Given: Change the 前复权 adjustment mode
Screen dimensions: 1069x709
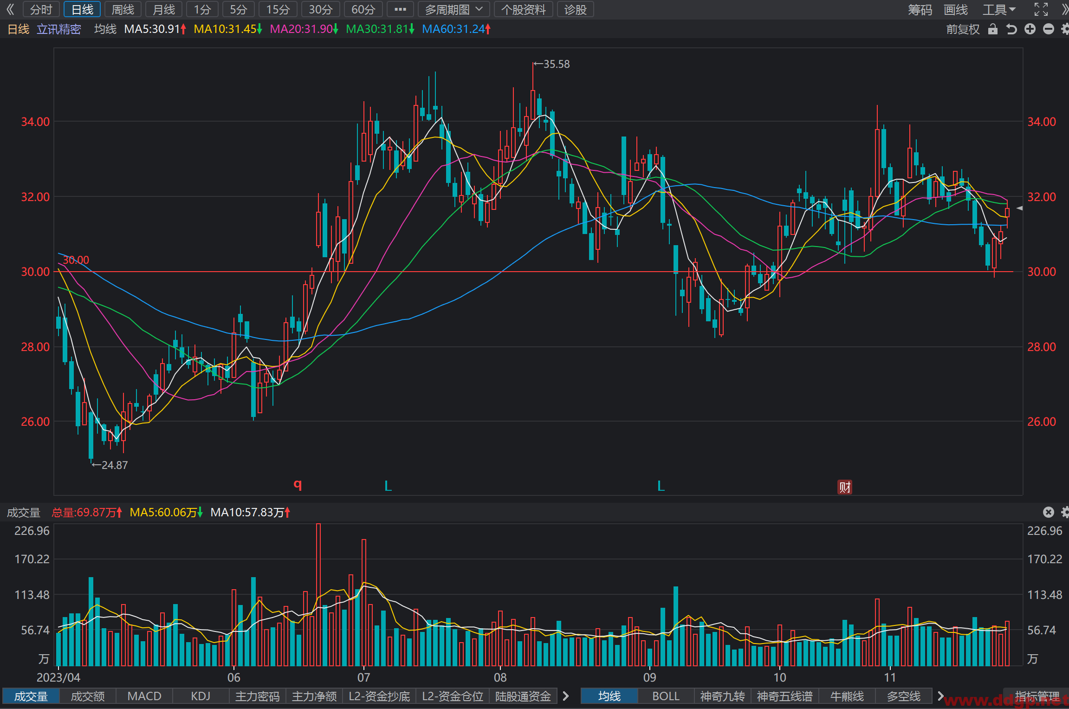Looking at the screenshot, I should click(963, 29).
